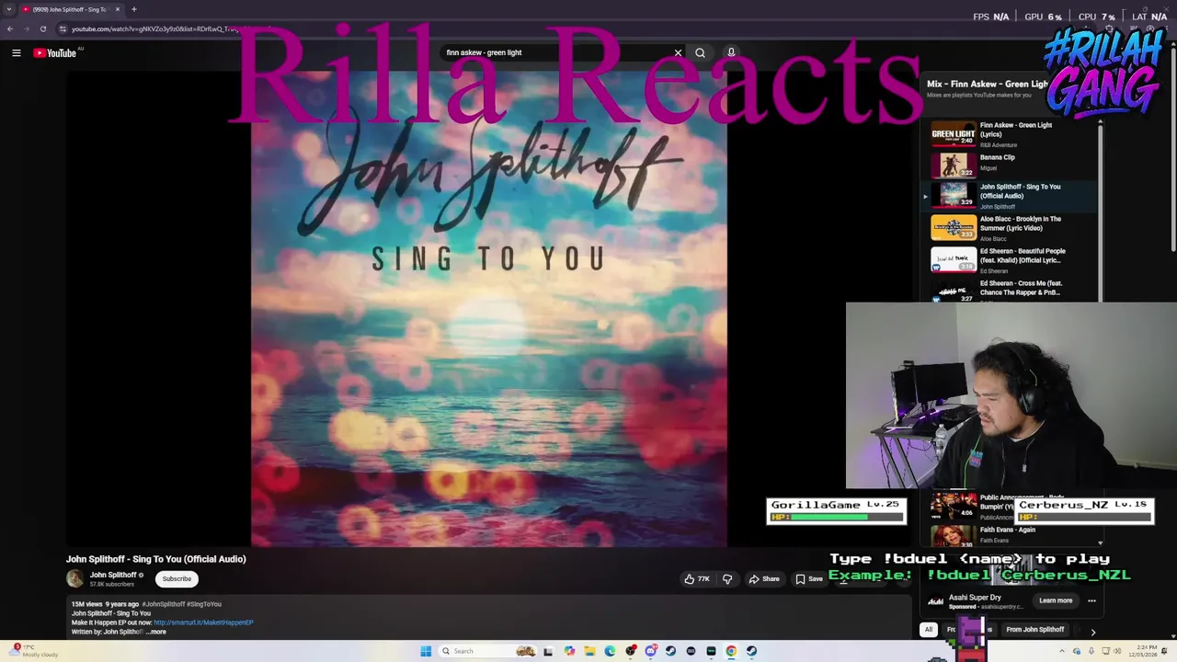Image resolution: width=1177 pixels, height=662 pixels.
Task: Go back with browser back arrow
Action: [x=9, y=29]
